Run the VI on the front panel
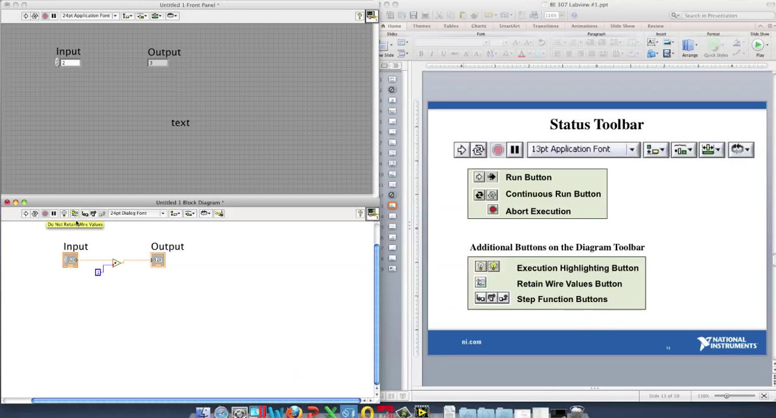 pyautogui.click(x=26, y=15)
